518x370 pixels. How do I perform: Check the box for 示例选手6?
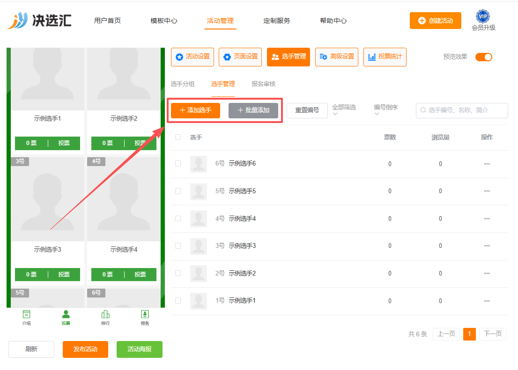pos(178,163)
